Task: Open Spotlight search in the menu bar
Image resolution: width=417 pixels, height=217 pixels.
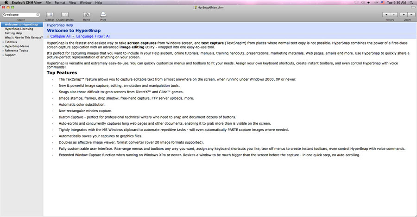Action: [411, 2]
